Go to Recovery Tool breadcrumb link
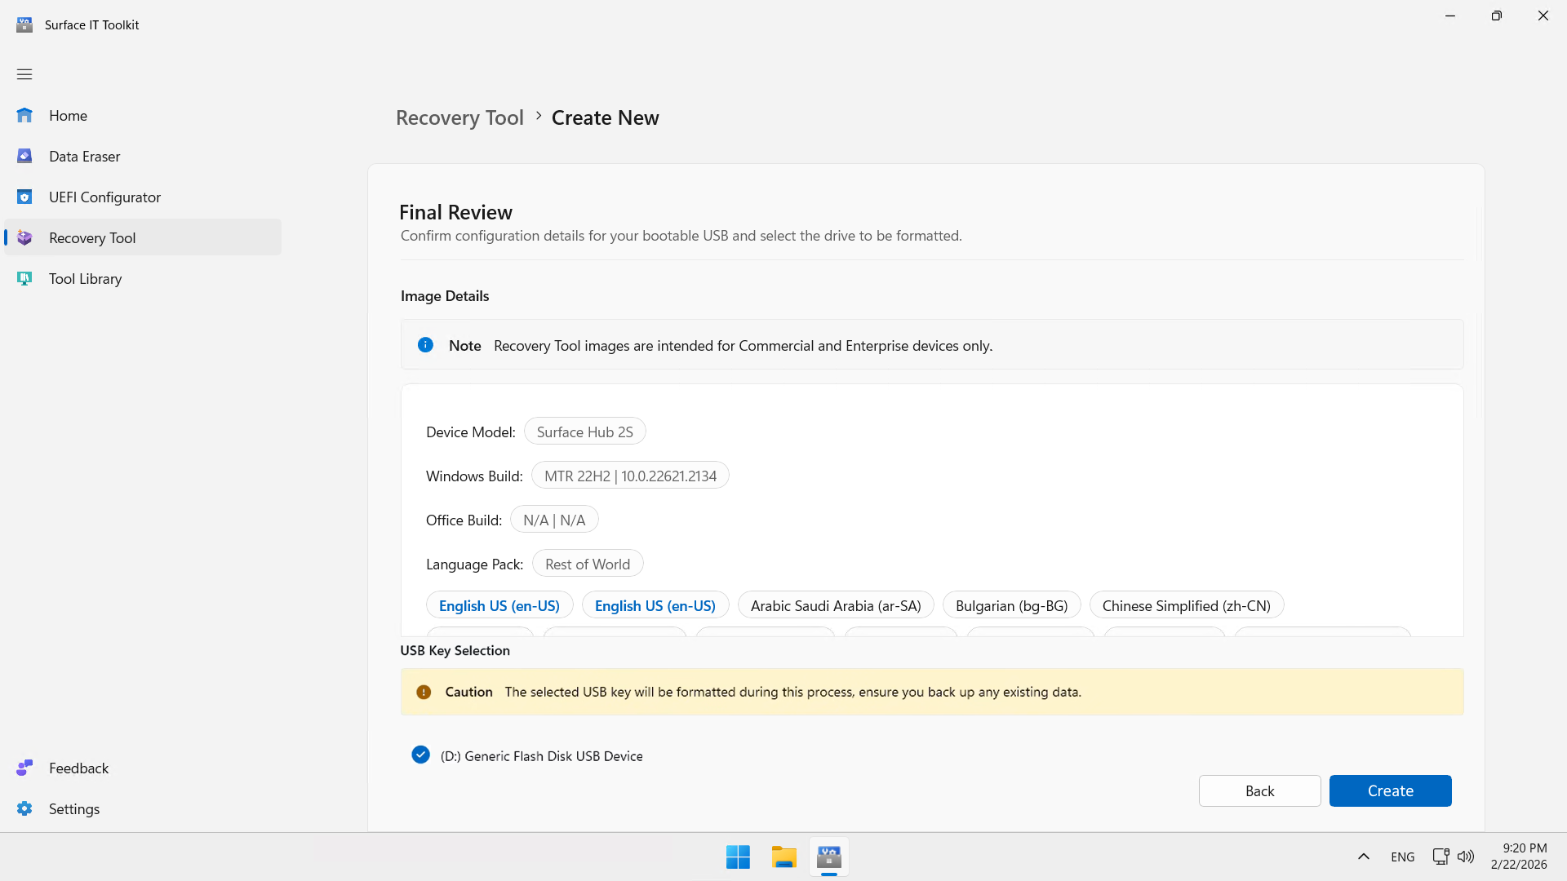 tap(459, 118)
